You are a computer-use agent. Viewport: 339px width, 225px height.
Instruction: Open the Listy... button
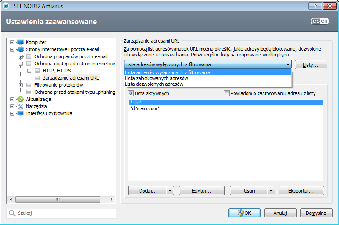(x=311, y=64)
